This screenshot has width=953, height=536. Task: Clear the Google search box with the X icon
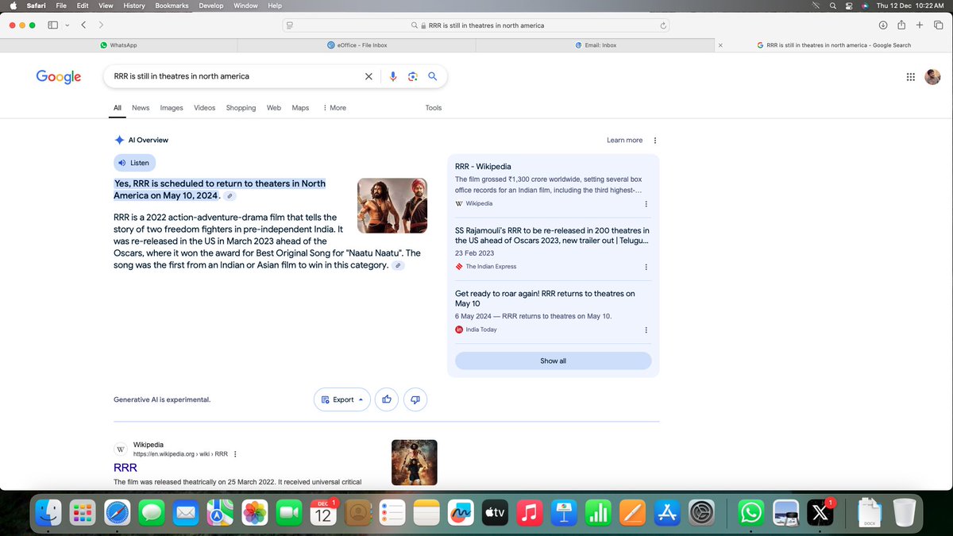coord(368,76)
